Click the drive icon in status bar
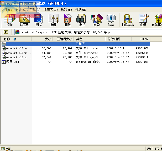 click(3, 149)
